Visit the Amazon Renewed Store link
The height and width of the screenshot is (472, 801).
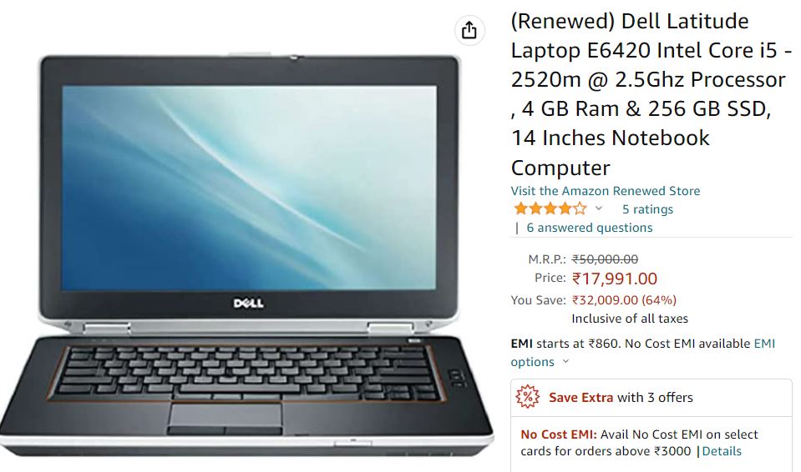(x=606, y=191)
